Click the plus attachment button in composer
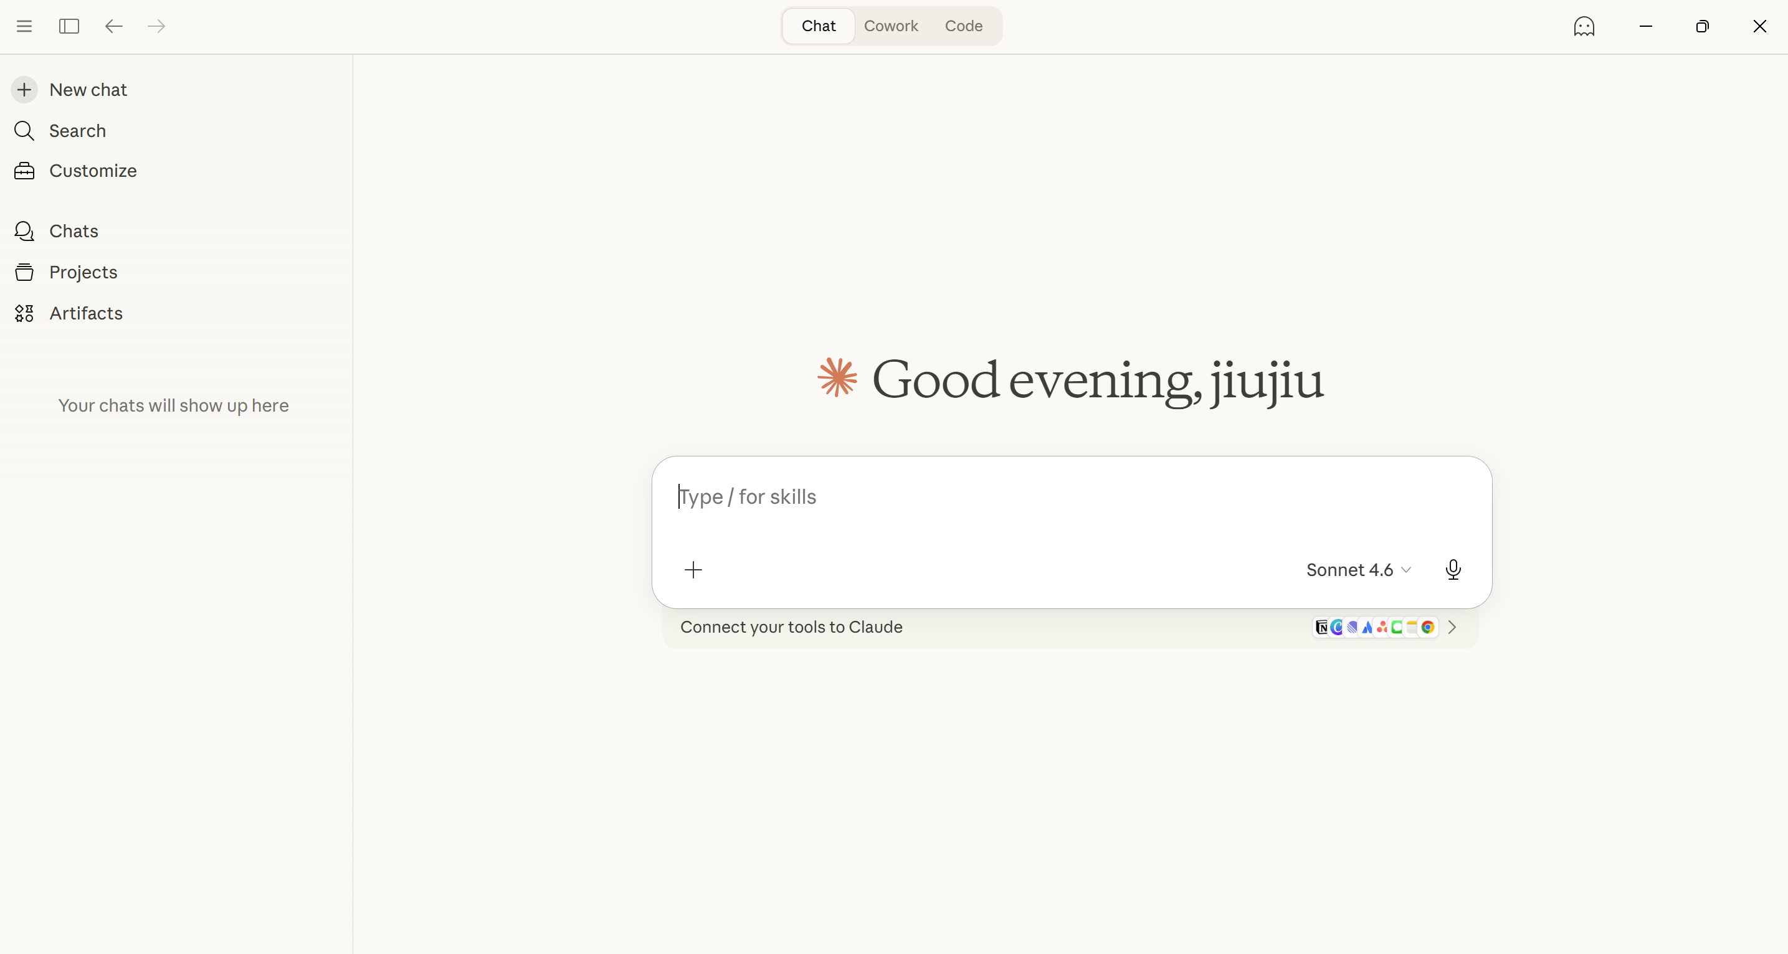1788x954 pixels. pyautogui.click(x=693, y=570)
